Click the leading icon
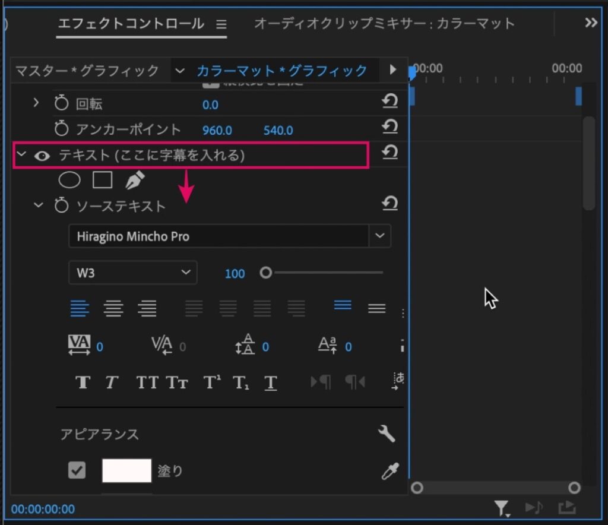608x525 pixels. coord(245,344)
